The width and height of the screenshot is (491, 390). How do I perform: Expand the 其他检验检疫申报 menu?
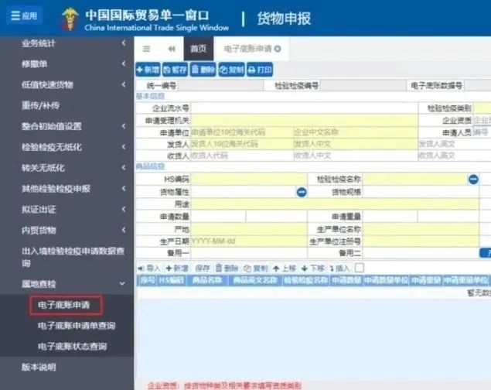(x=67, y=189)
